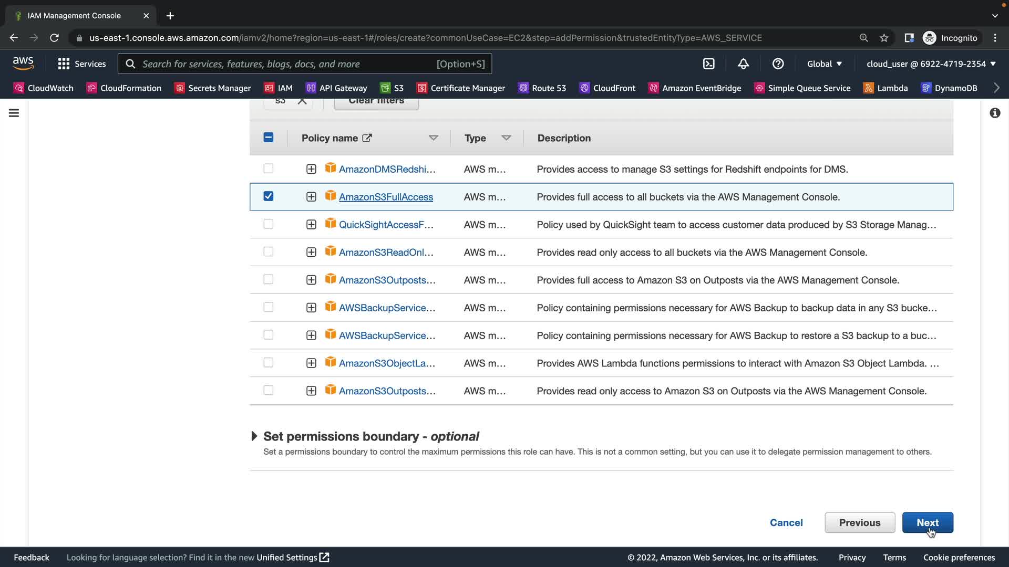This screenshot has width=1009, height=567.
Task: Open DynamoDB from favorites bar
Action: pos(949,88)
